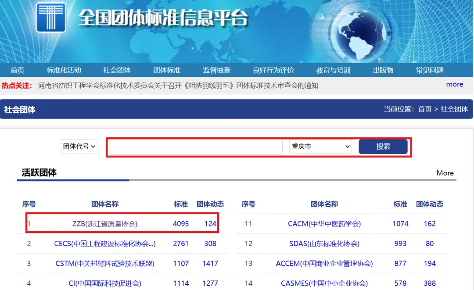Click standard count 993 for SDAS
Screen dimensions: 474x290
click(400, 243)
